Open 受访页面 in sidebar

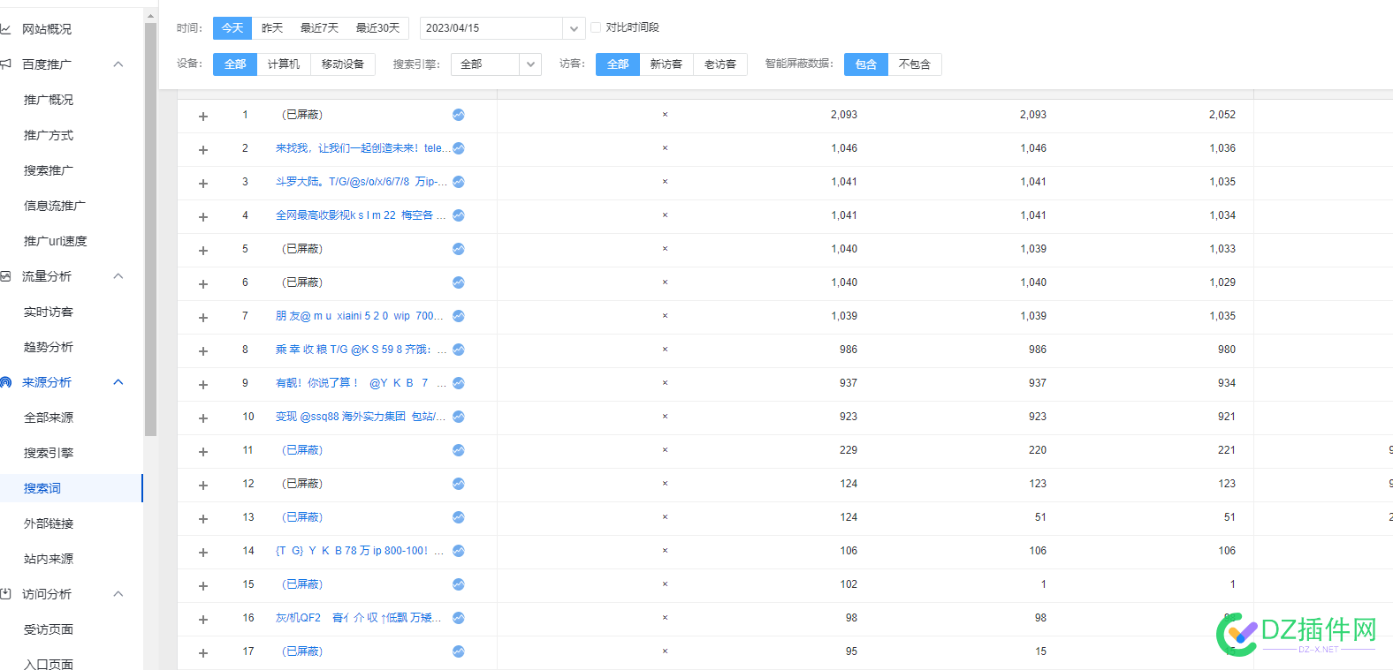[x=49, y=629]
